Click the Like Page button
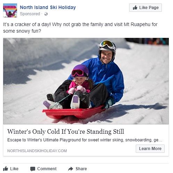 (146, 8)
